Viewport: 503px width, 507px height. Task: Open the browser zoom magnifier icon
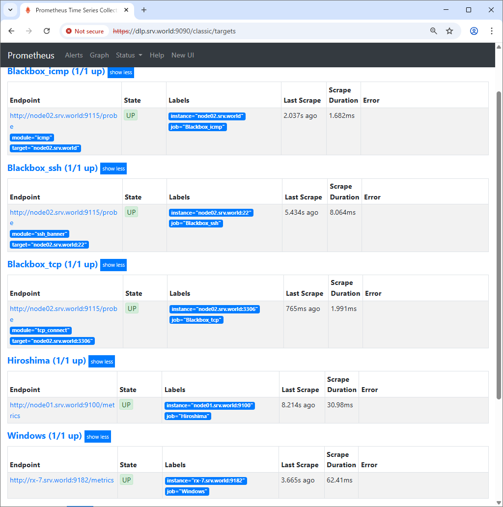pyautogui.click(x=433, y=31)
